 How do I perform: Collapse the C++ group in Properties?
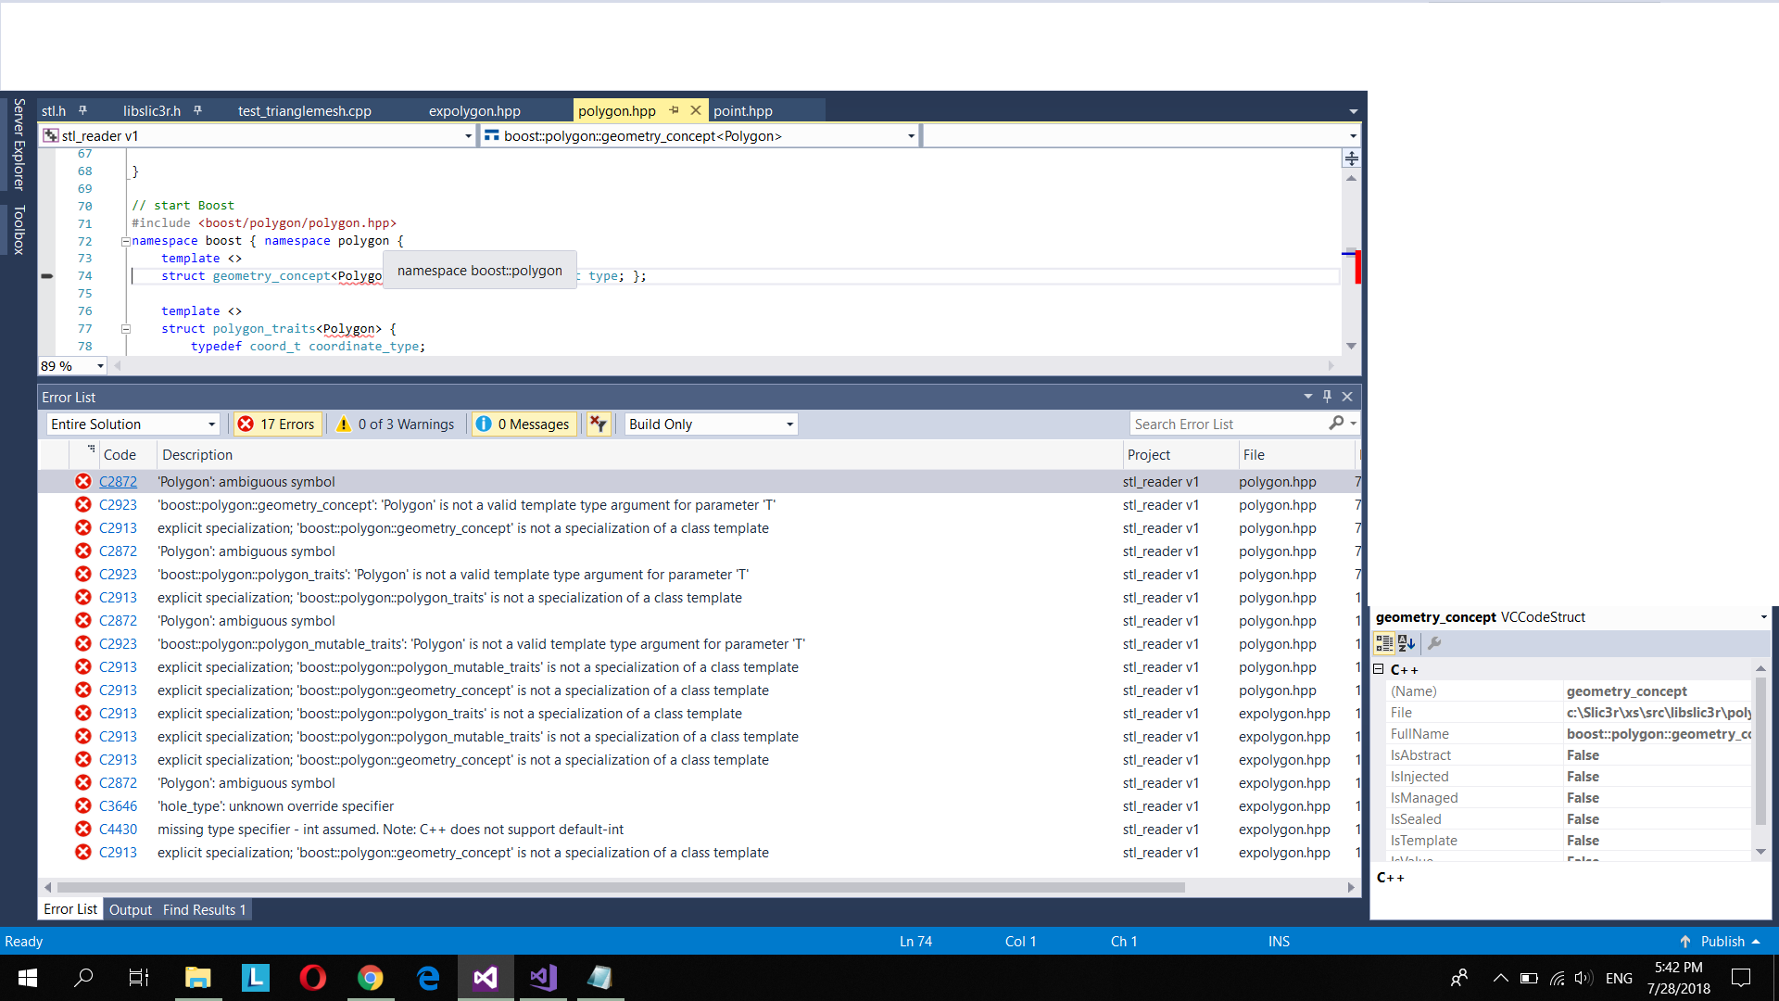pos(1380,669)
